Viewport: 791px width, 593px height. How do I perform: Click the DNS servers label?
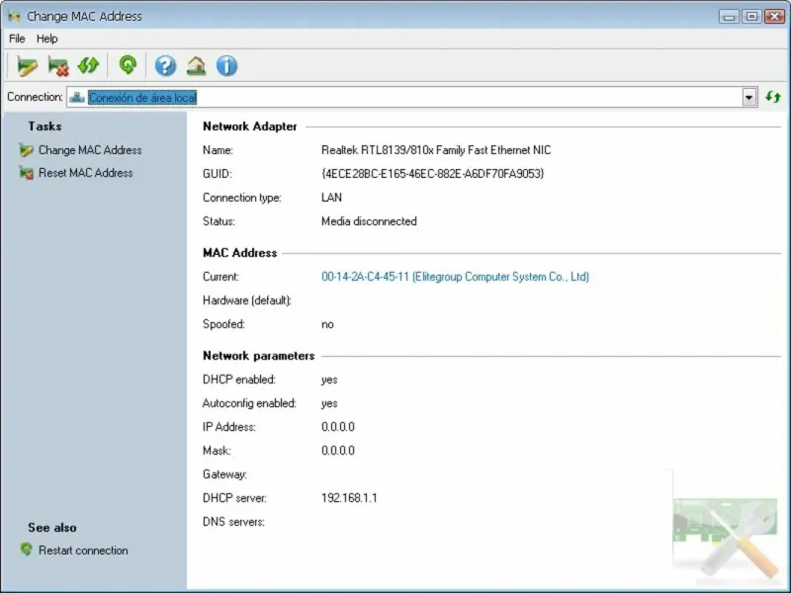click(233, 522)
